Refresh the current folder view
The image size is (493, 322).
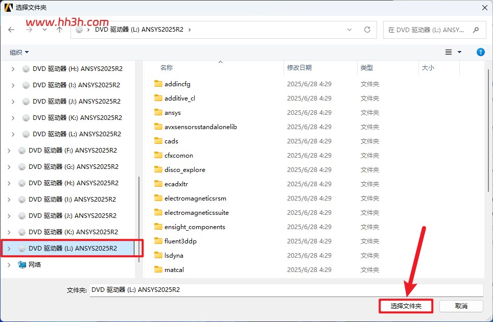pos(367,30)
